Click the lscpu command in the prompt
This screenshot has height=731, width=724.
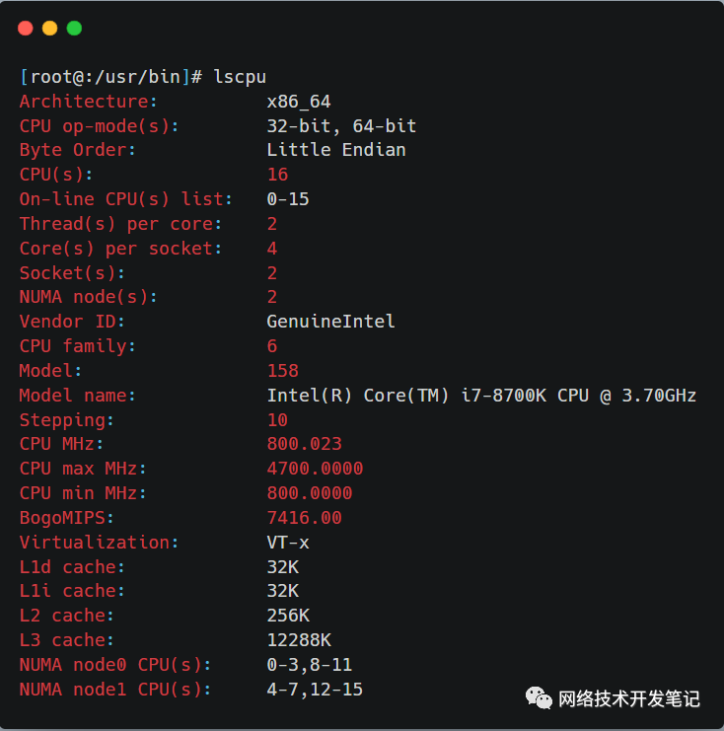pyautogui.click(x=240, y=77)
